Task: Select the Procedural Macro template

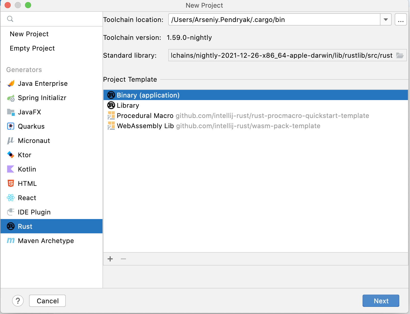Action: coord(256,116)
